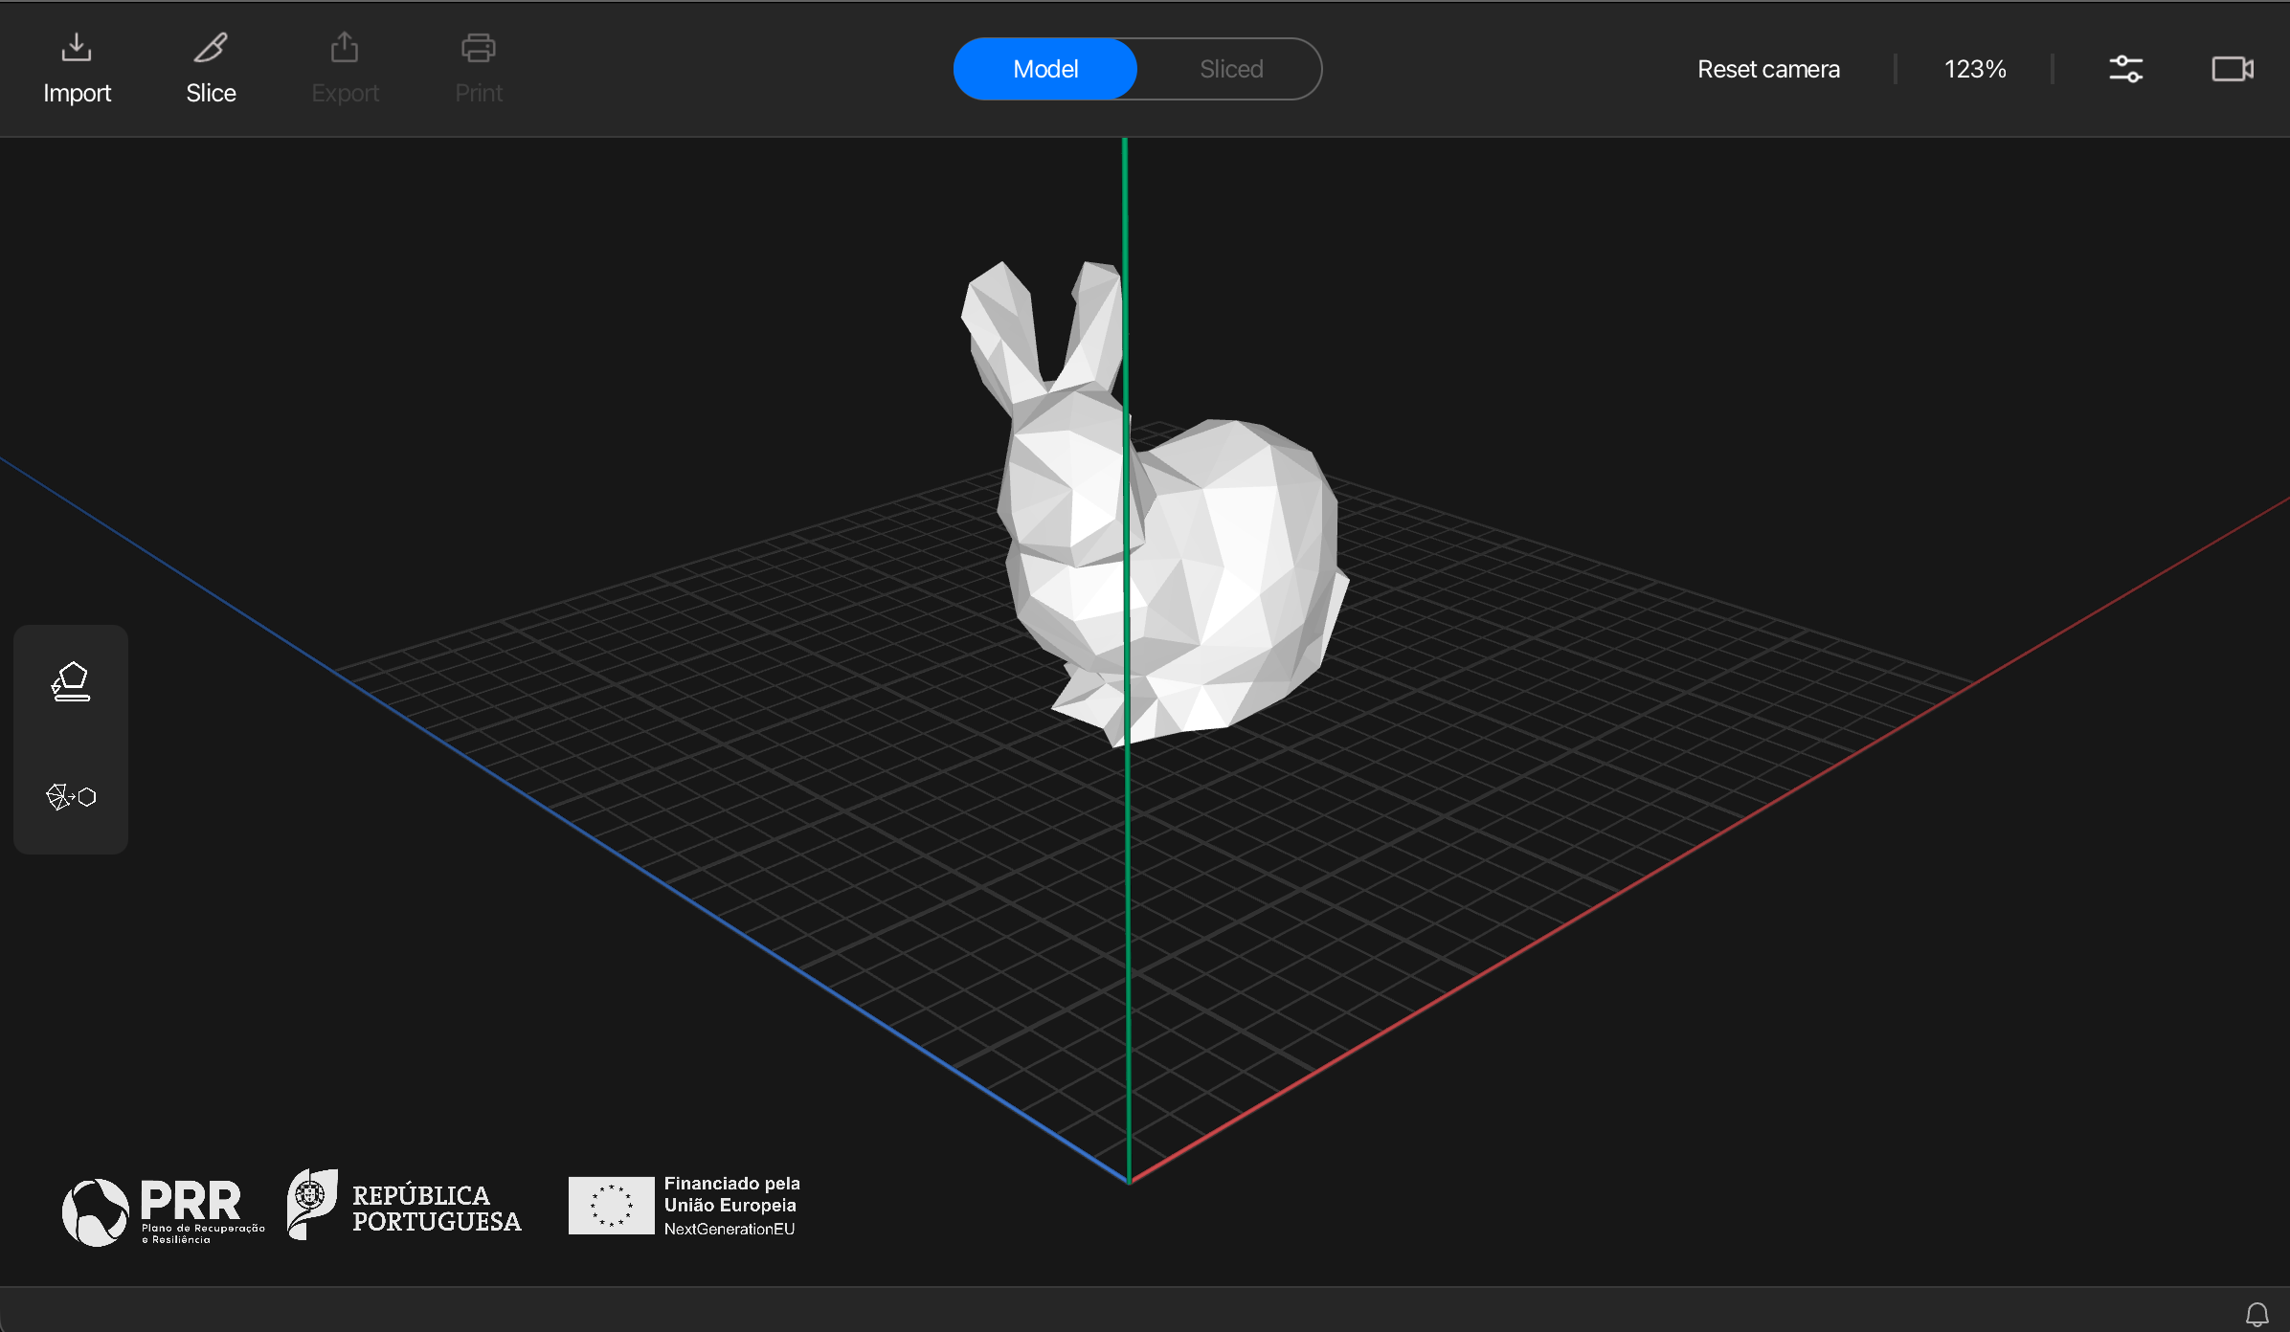Click the greyed-out Export button

pos(345,69)
